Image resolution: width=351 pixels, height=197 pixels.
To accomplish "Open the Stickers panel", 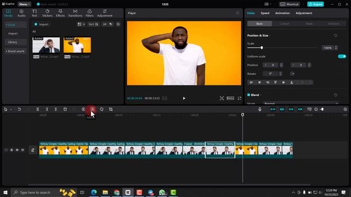I will 47,13.
